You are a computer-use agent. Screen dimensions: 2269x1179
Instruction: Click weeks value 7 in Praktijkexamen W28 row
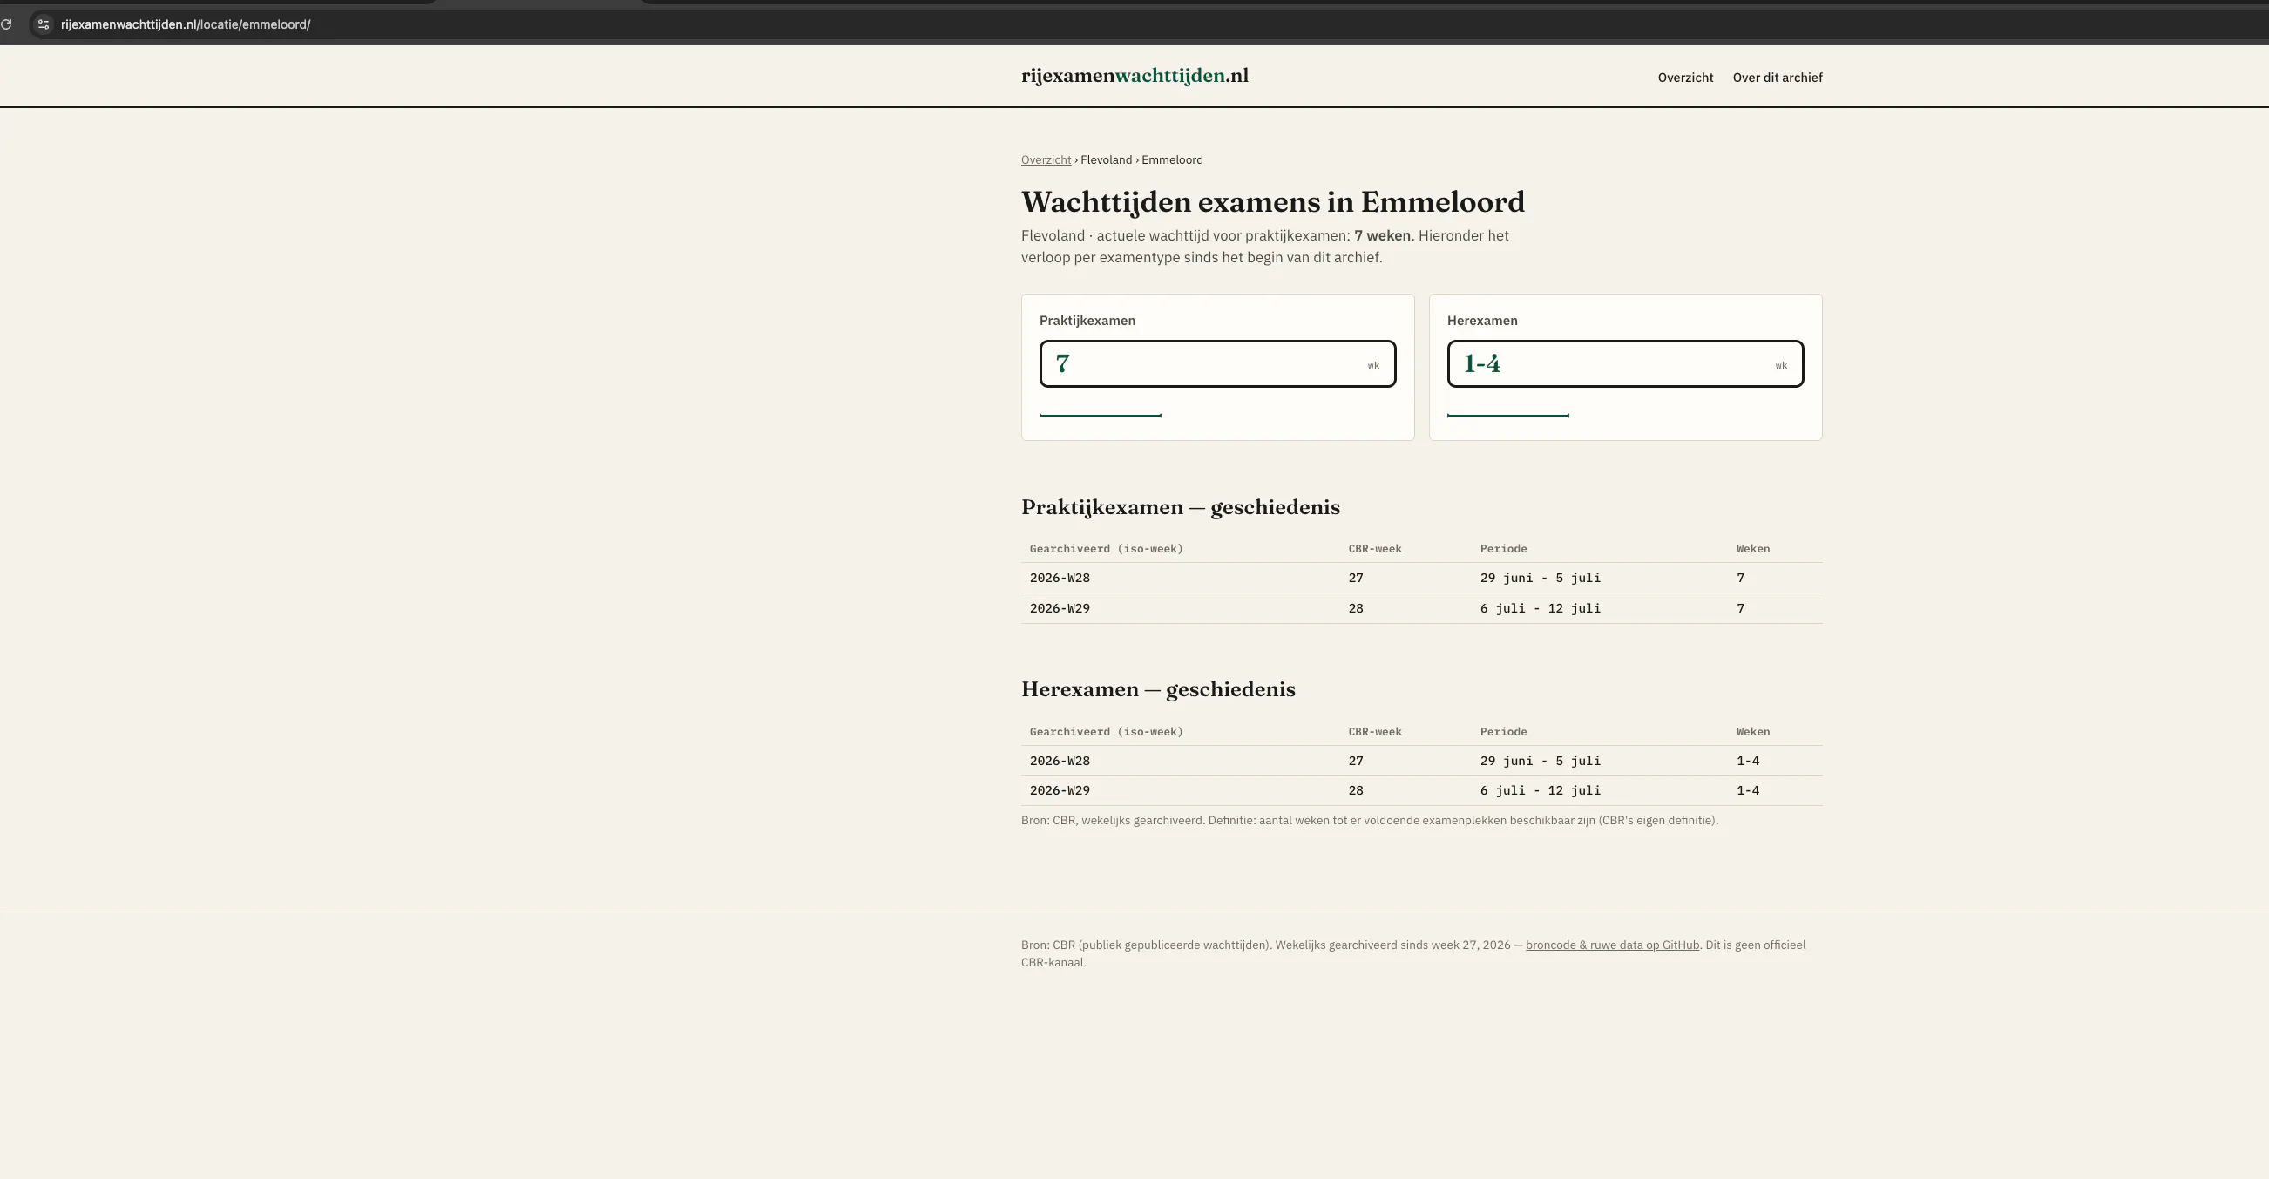[1740, 578]
